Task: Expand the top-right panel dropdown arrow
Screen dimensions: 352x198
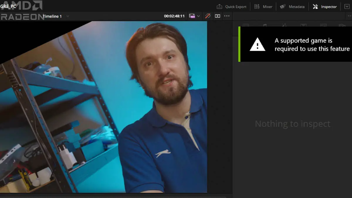Action: [347, 6]
